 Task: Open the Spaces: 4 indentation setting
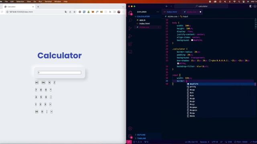tap(204, 142)
